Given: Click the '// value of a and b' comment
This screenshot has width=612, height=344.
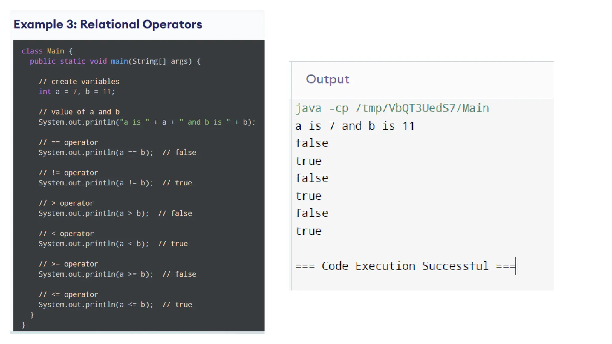Looking at the screenshot, I should click(79, 112).
